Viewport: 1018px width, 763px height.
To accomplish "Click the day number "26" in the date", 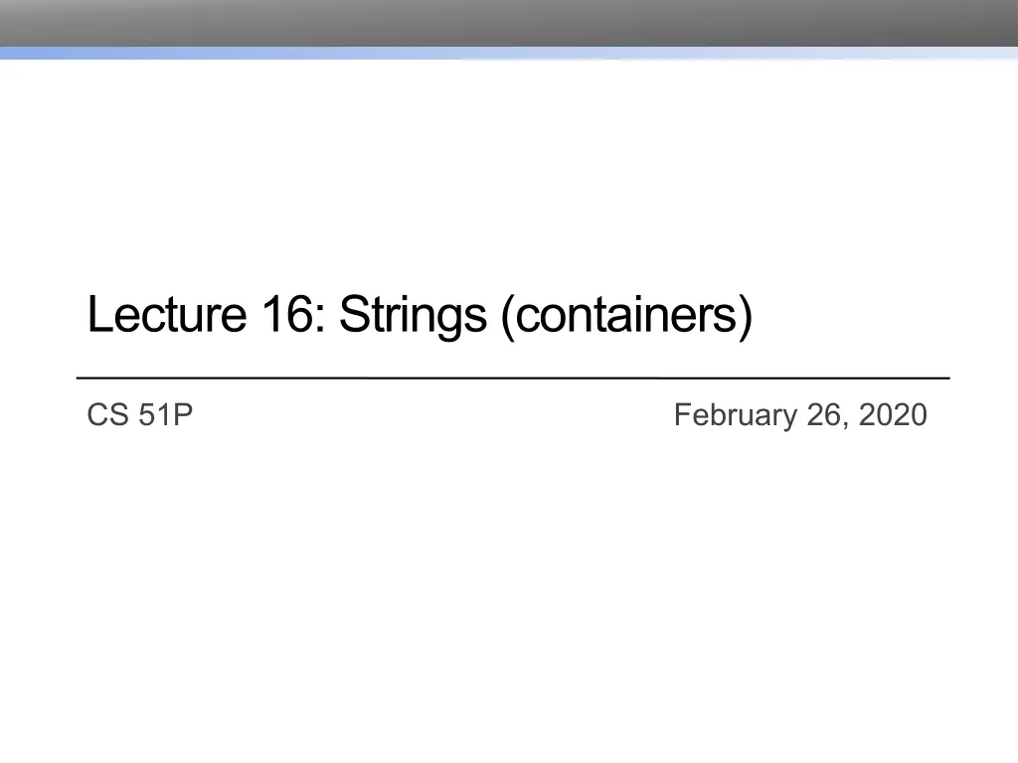I will (x=824, y=415).
